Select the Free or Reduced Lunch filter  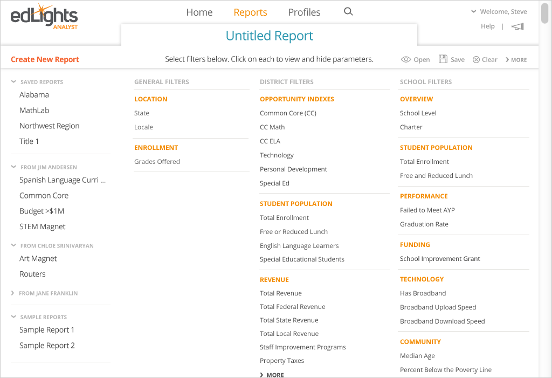coord(294,232)
